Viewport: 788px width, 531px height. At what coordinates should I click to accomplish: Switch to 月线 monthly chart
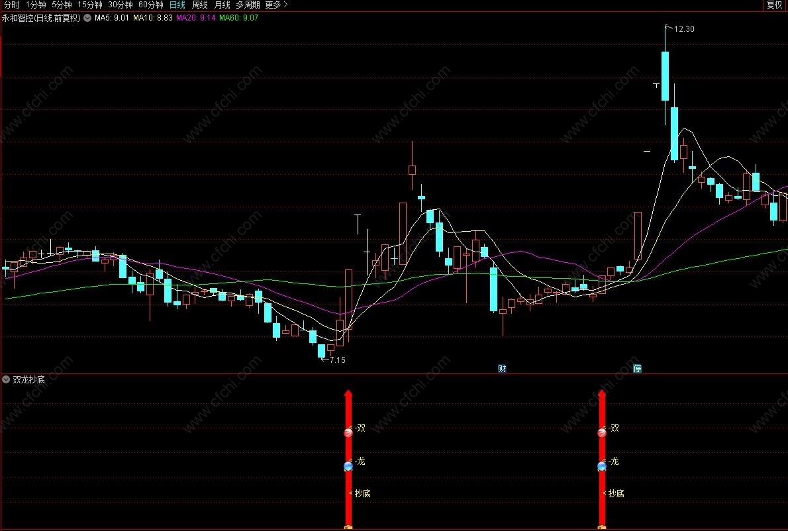pyautogui.click(x=222, y=5)
